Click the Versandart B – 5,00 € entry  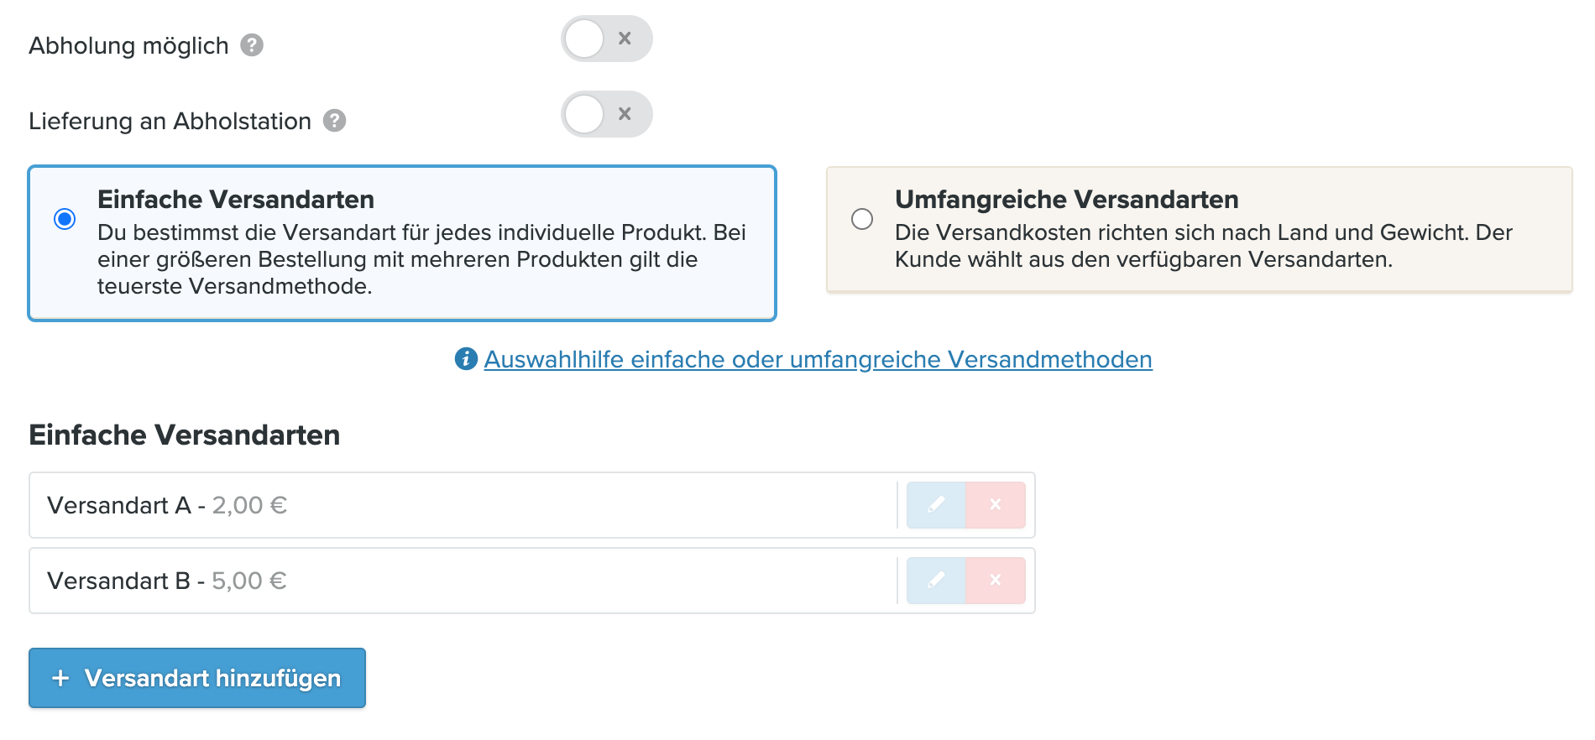pyautogui.click(x=167, y=581)
